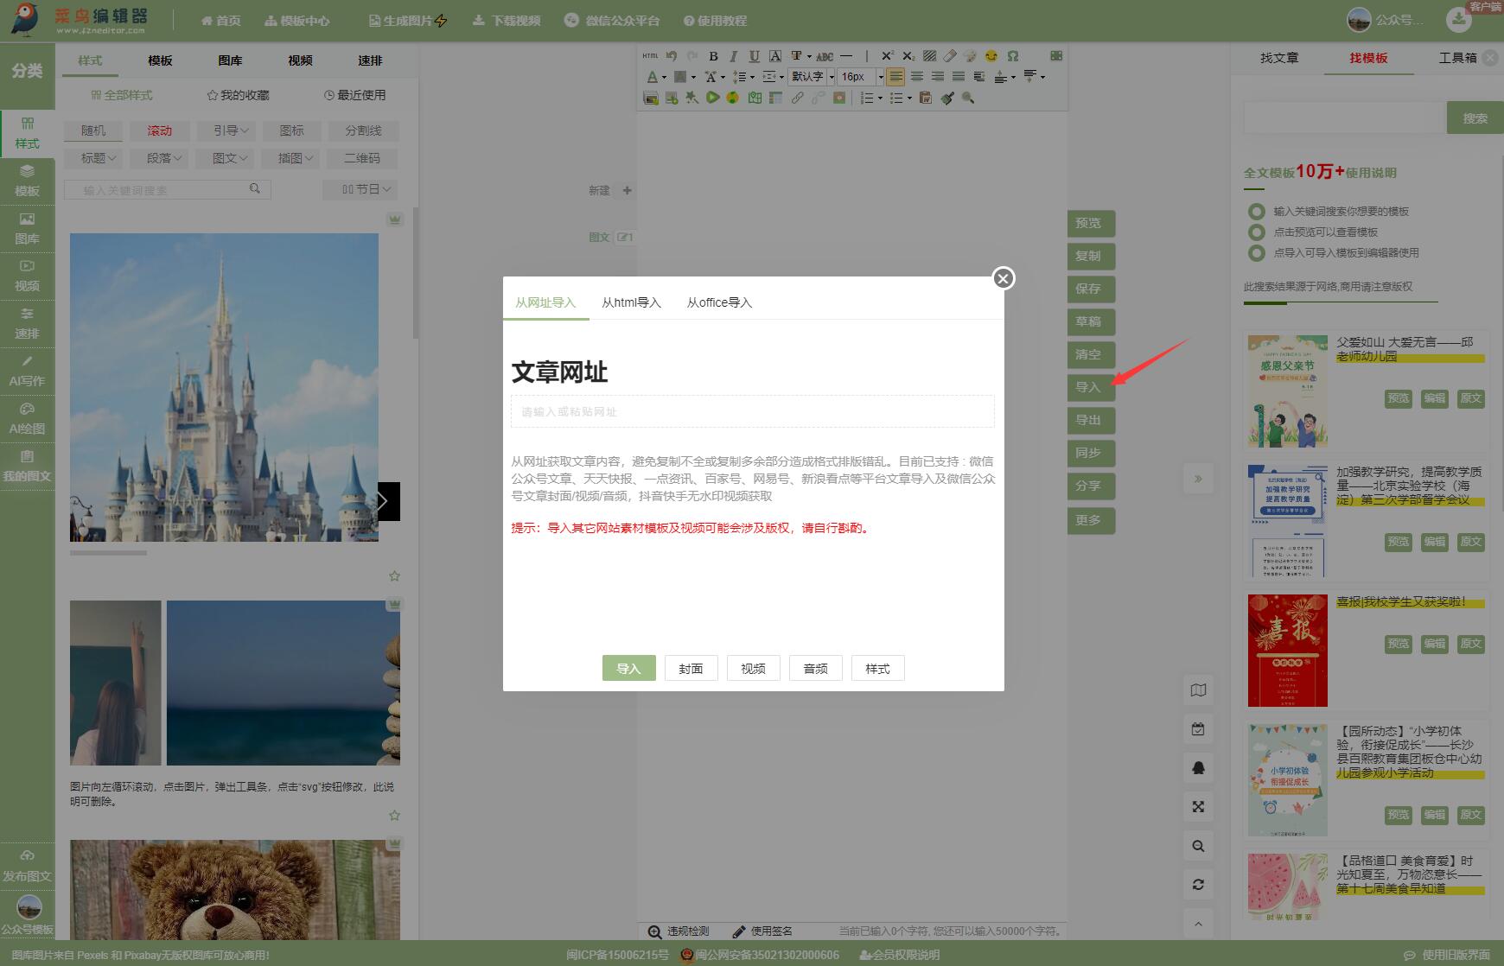Toggle bold formatting in editor toolbar

[x=713, y=56]
